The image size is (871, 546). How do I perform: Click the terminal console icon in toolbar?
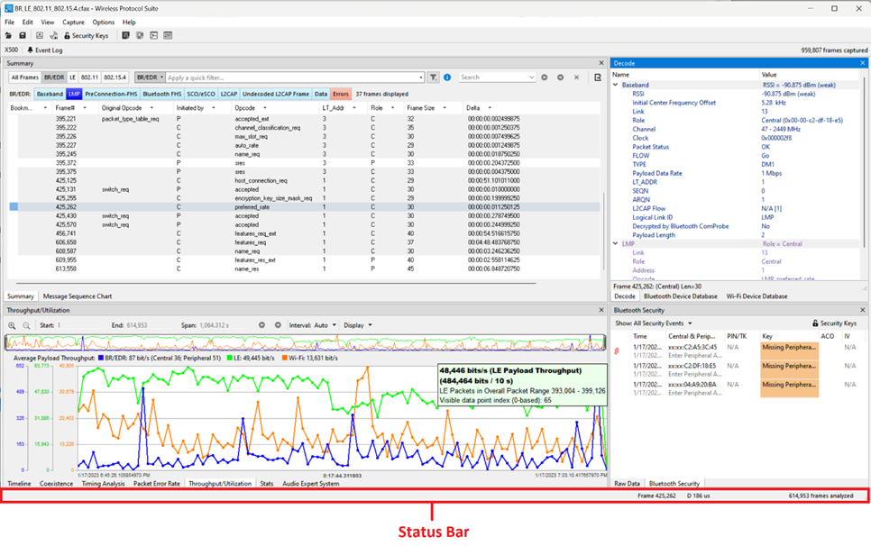(x=154, y=35)
